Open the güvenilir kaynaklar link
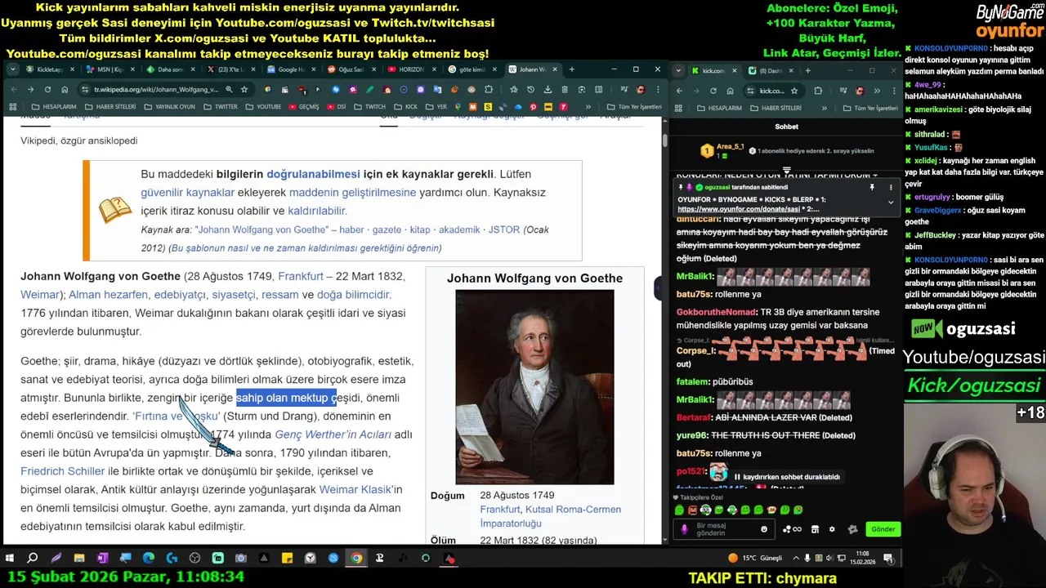1046x588 pixels. tap(188, 193)
